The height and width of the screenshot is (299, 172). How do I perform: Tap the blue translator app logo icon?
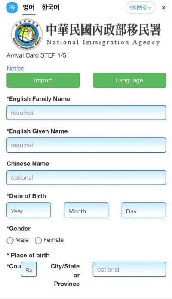[12, 8]
